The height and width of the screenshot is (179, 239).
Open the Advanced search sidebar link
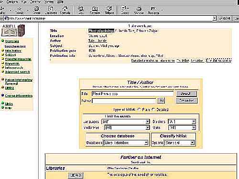pyautogui.click(x=17, y=72)
